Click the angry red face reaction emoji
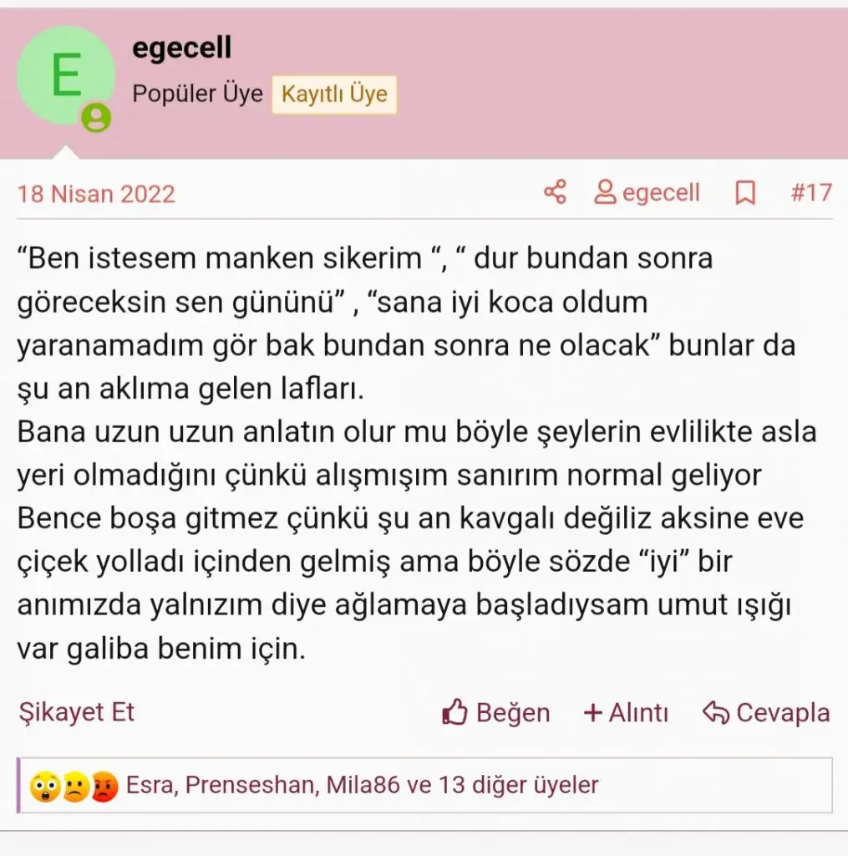848x856 pixels. click(104, 787)
